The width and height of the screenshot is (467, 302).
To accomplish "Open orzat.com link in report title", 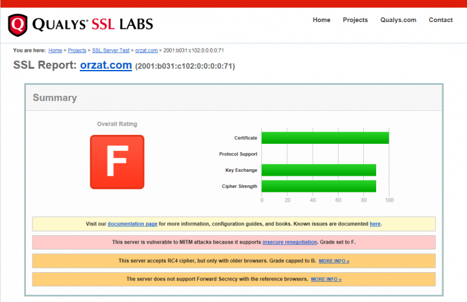I will (106, 65).
